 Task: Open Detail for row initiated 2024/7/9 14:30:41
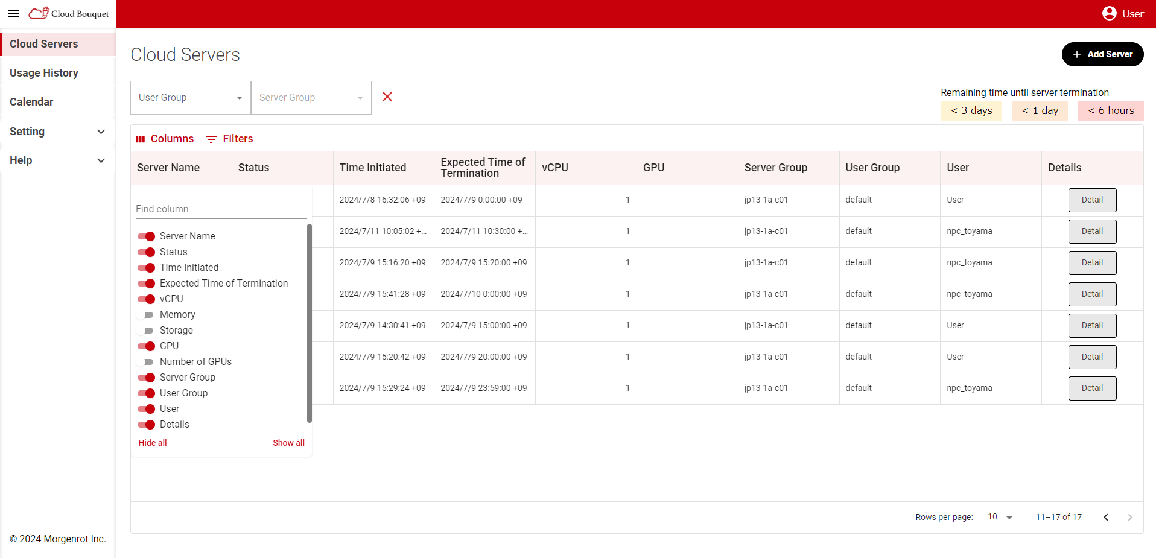tap(1092, 326)
